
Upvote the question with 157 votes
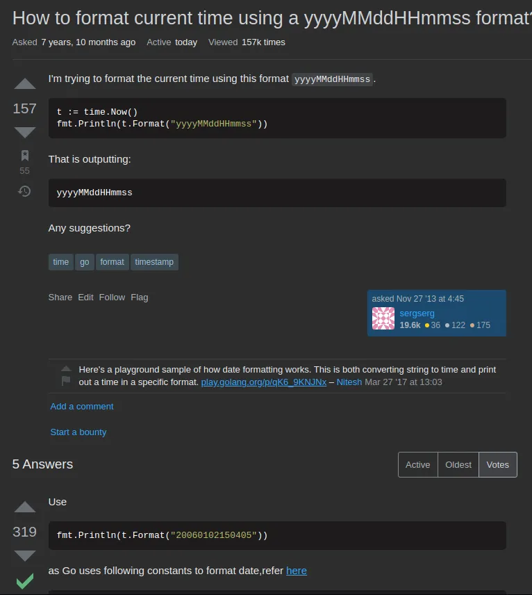[25, 85]
